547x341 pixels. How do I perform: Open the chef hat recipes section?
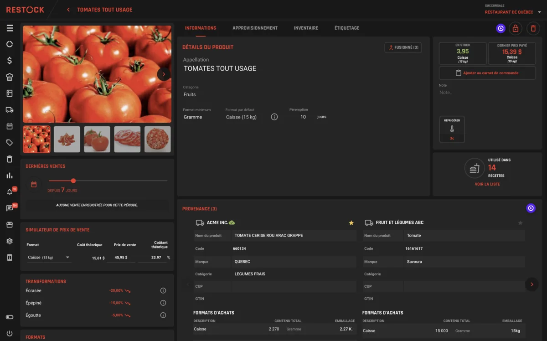(x=10, y=77)
